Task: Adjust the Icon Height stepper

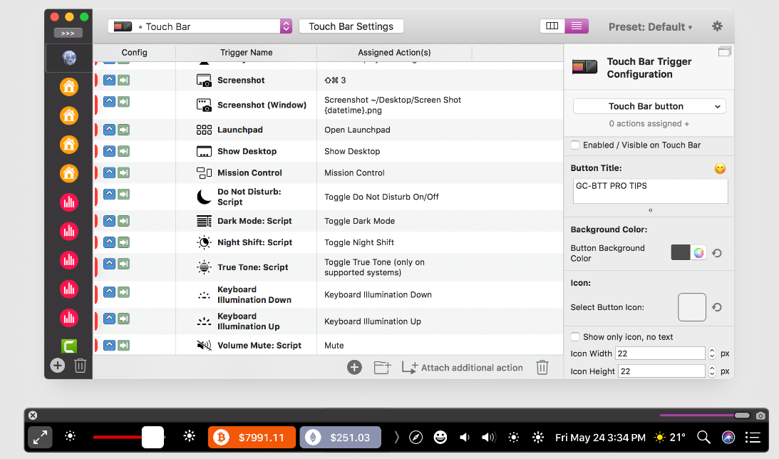Action: pos(712,371)
